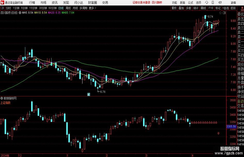
Task: Click the 复权 toolbar button
Action: [x=174, y=8]
